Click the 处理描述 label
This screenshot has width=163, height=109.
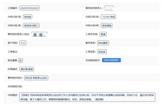point(13,69)
